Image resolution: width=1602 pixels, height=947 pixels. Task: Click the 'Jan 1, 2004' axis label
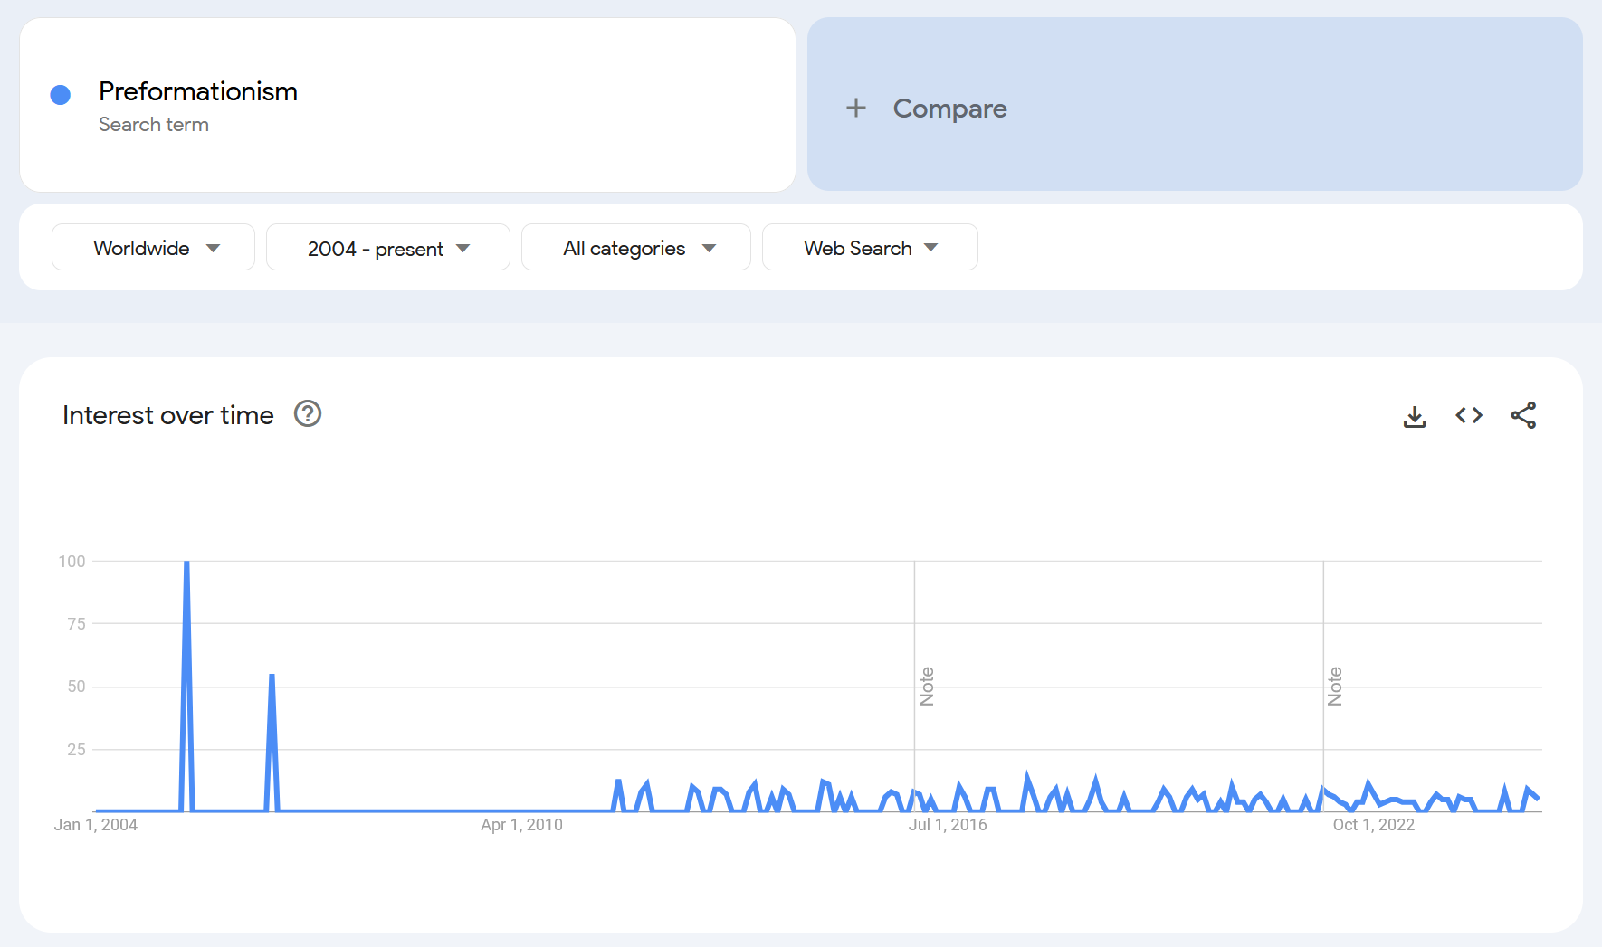pos(96,825)
